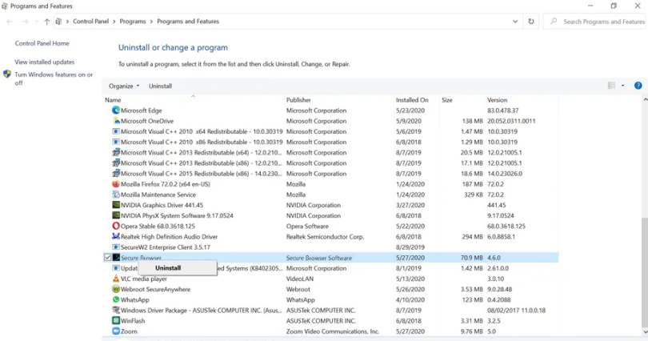Choose Uninstall from the context menu
This screenshot has height=341, width=648.
[x=178, y=268]
